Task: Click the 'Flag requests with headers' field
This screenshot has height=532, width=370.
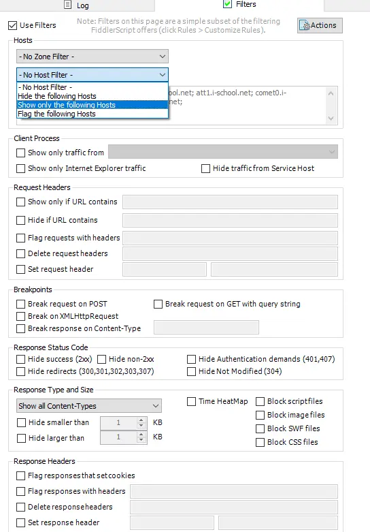Action: click(230, 238)
